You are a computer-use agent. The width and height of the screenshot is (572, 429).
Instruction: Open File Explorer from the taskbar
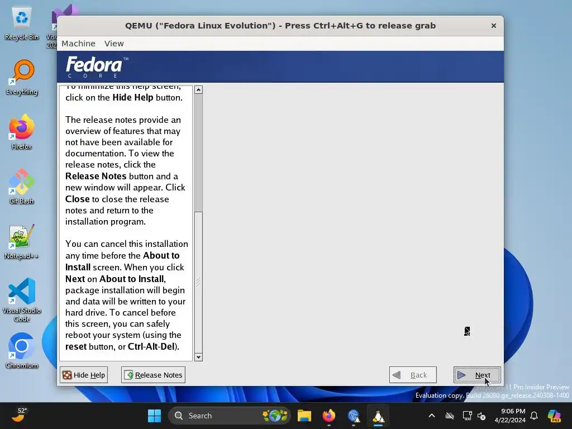tap(304, 416)
